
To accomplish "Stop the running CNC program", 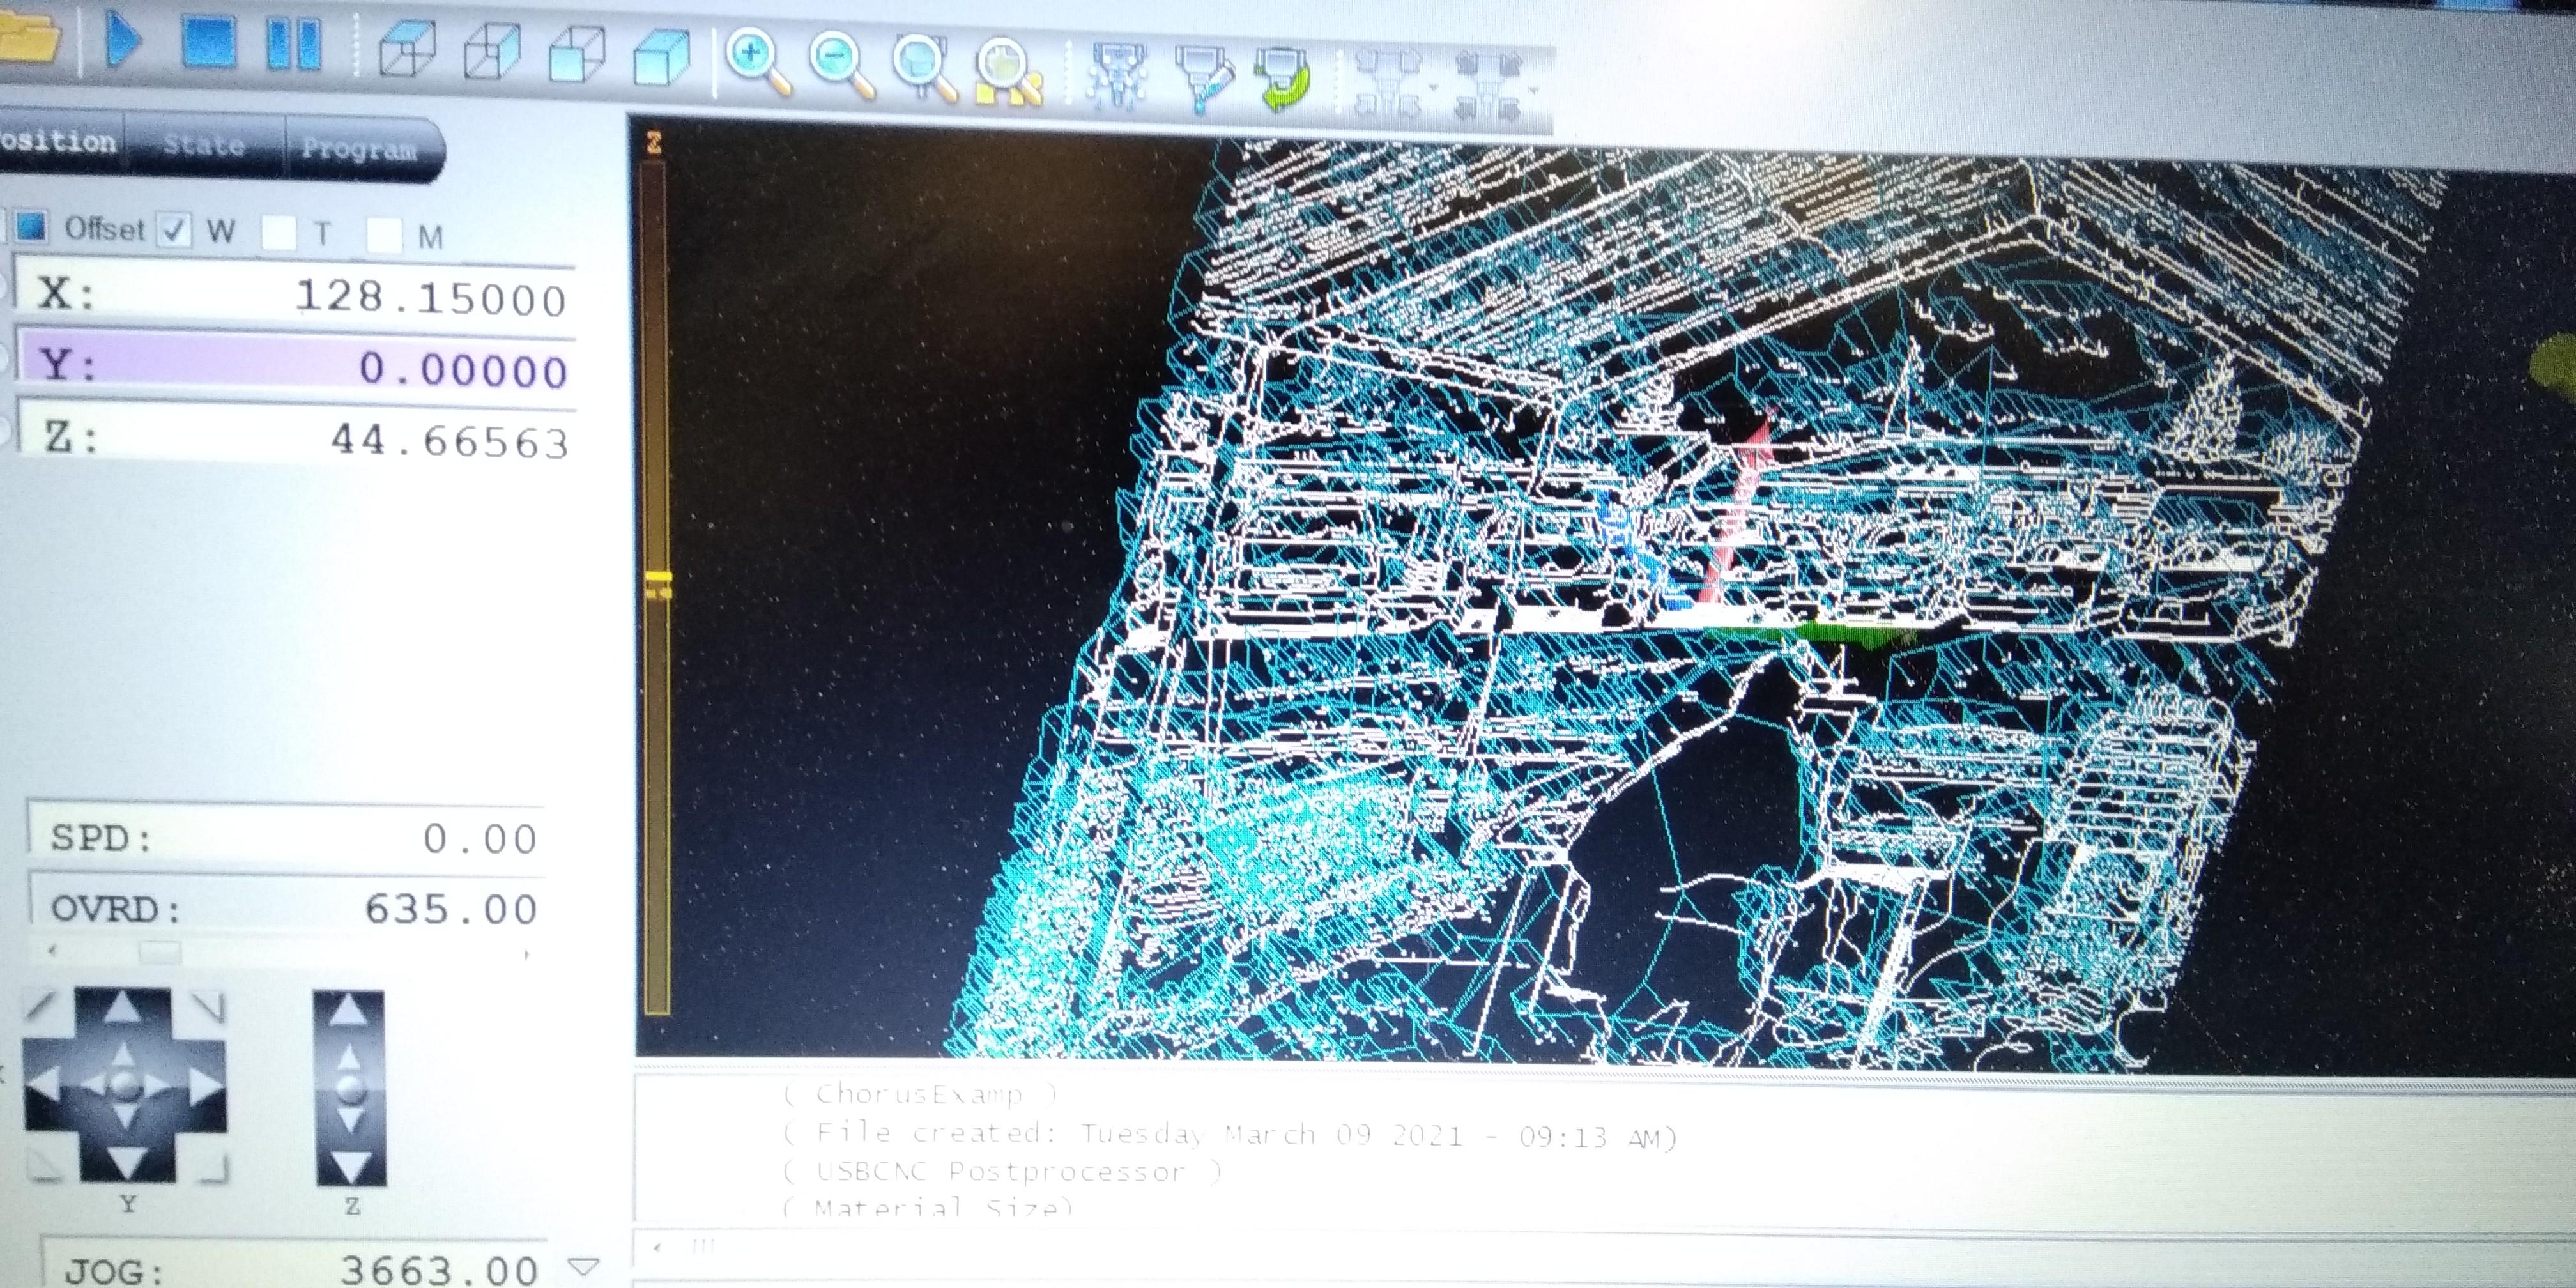I will (208, 42).
